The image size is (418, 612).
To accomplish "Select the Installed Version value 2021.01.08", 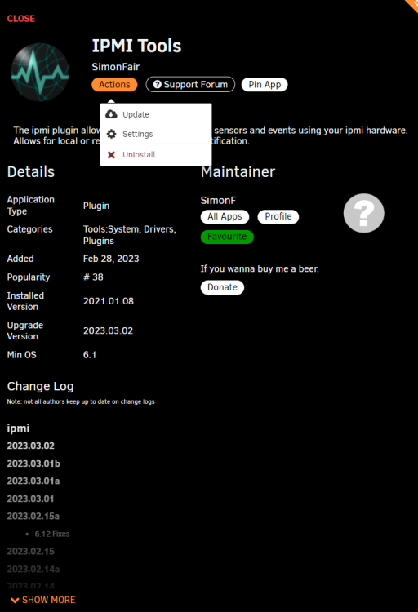I will click(109, 301).
